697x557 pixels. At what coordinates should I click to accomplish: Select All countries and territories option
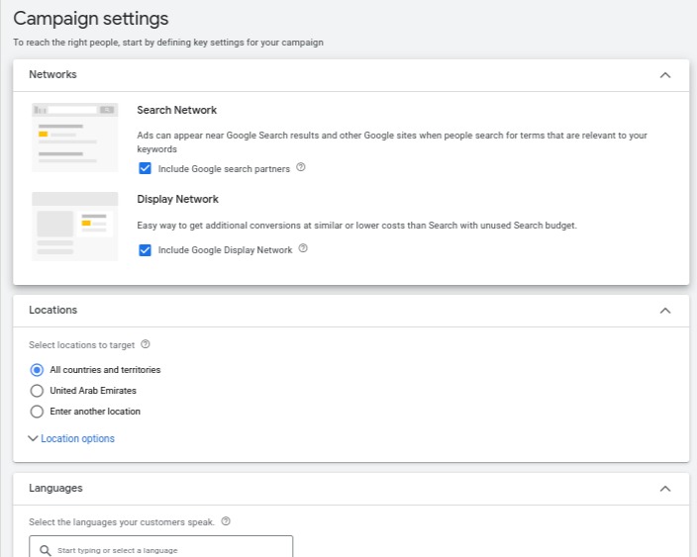(38, 370)
